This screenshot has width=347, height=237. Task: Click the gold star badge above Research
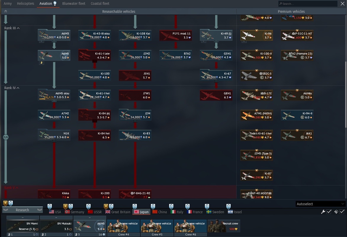tap(5, 203)
